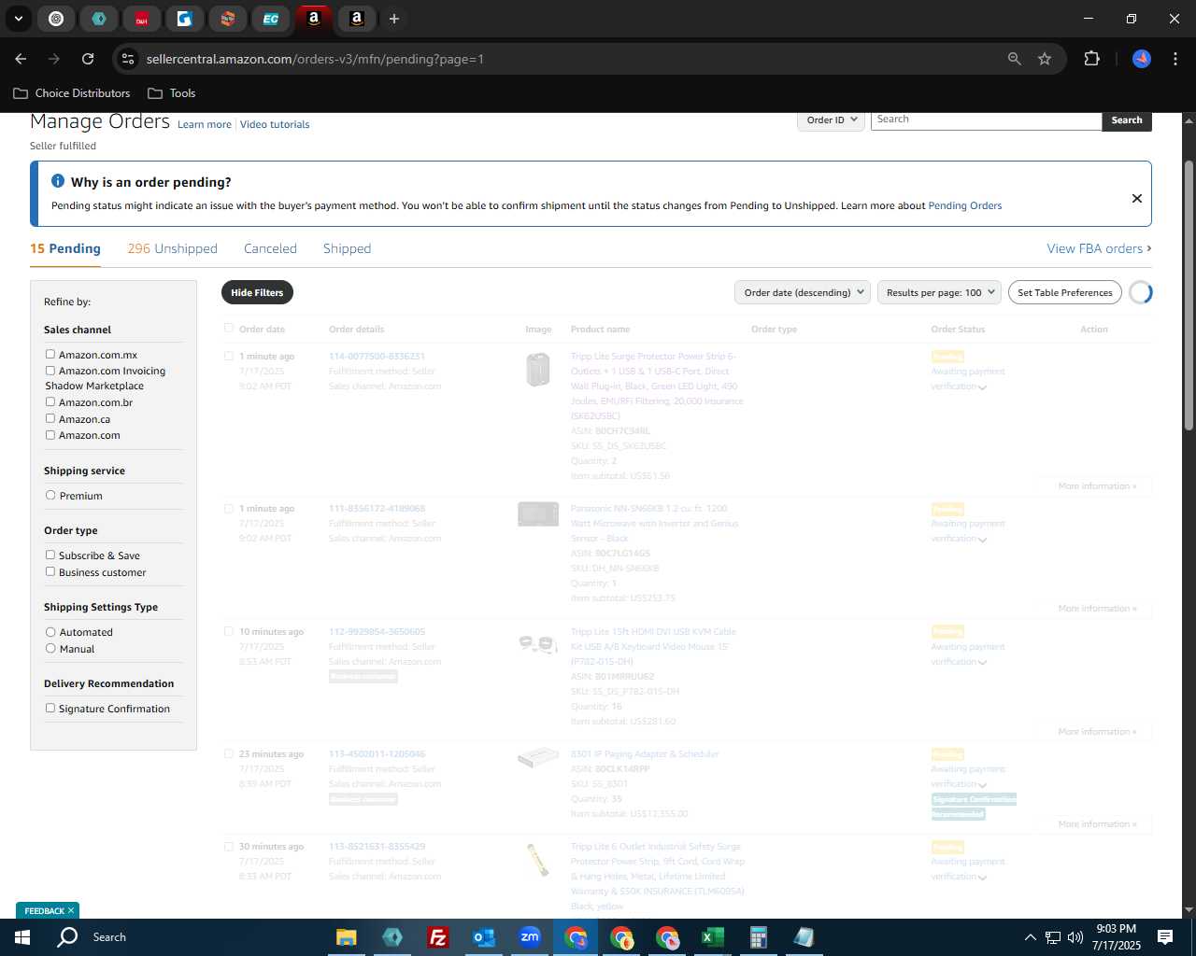The height and width of the screenshot is (956, 1196).
Task: Select the Manual shipping settings radio
Action: 50,648
